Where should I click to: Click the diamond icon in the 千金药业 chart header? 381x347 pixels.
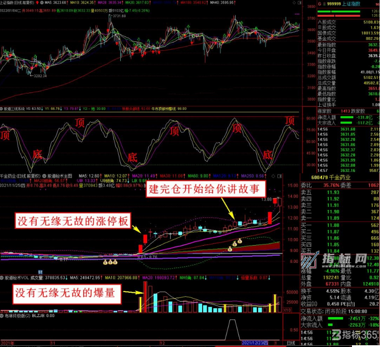(274, 176)
